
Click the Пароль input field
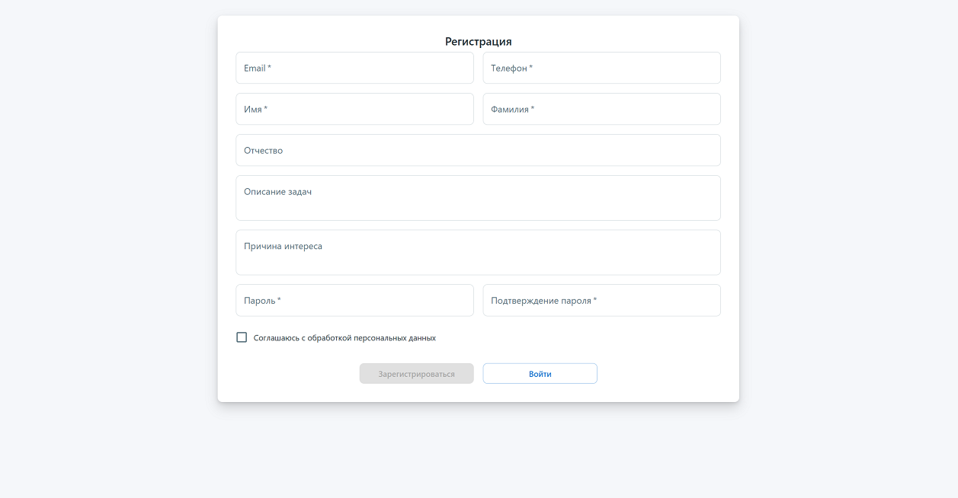pyautogui.click(x=354, y=301)
